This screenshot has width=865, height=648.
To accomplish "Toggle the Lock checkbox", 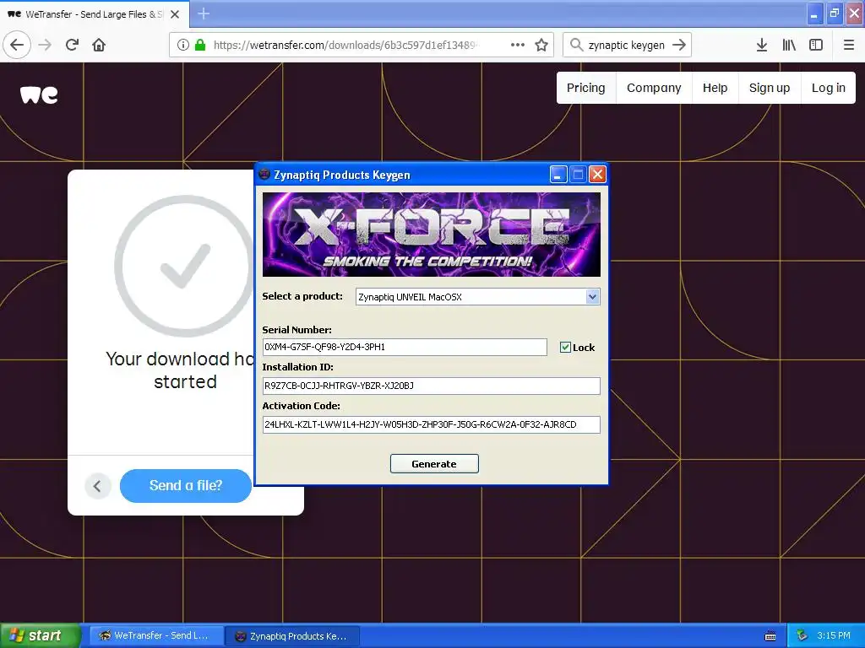I will tap(565, 347).
